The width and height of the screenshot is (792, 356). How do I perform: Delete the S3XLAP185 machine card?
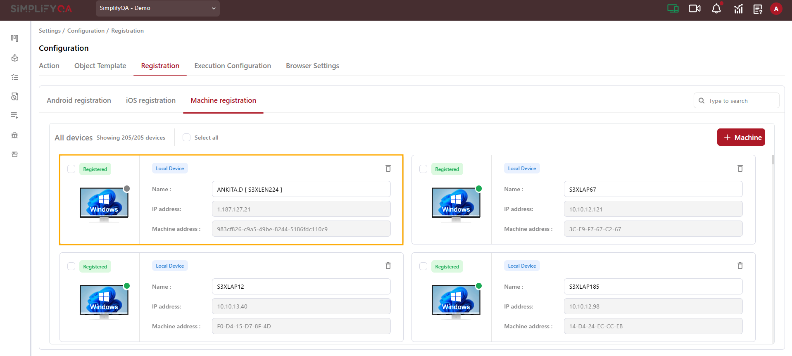click(740, 266)
